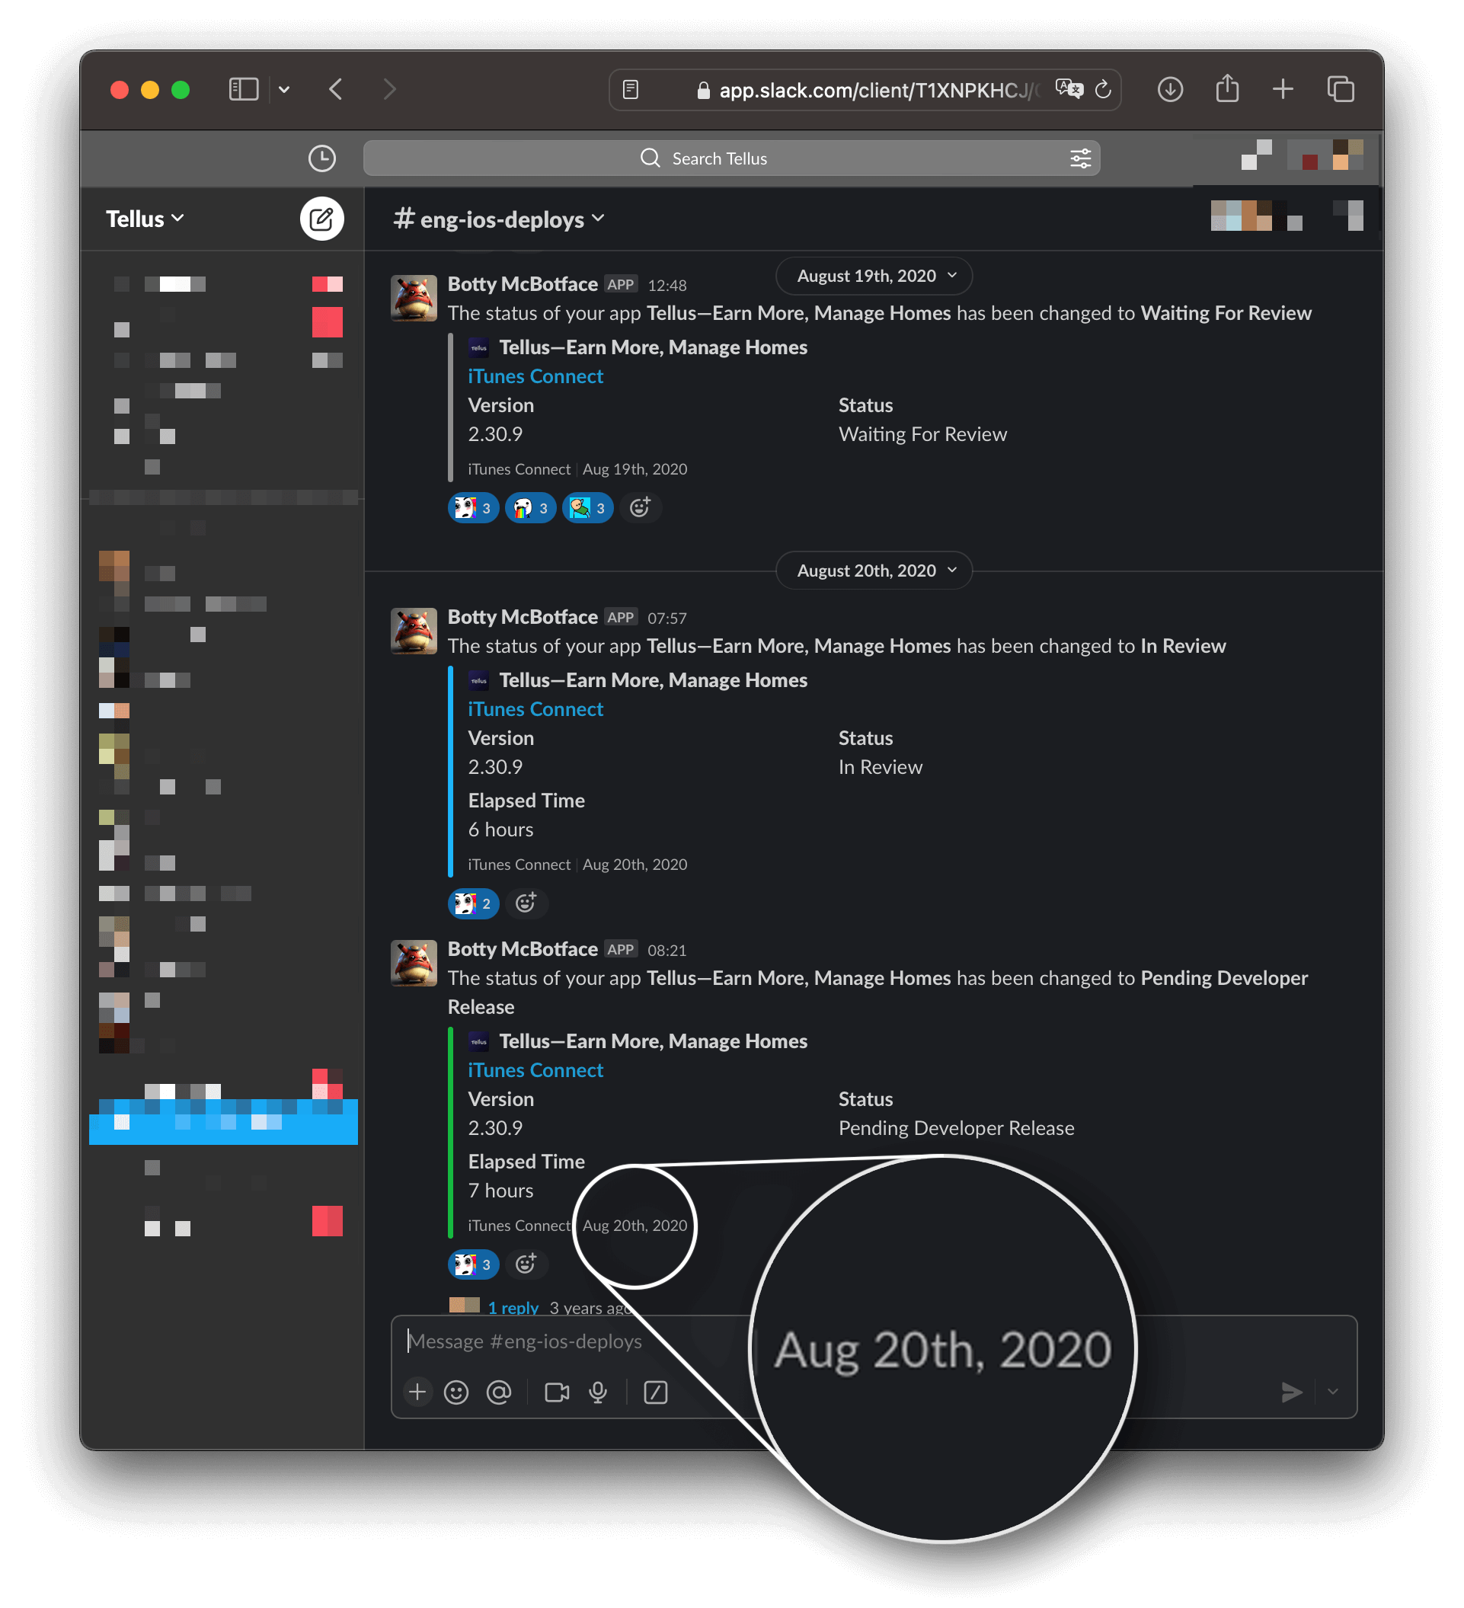Open the Tellus workspace menu
The width and height of the screenshot is (1464, 1608).
[x=145, y=219]
